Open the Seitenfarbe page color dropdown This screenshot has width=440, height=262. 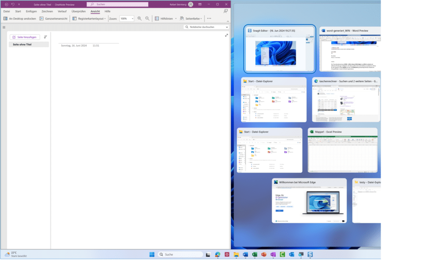(x=191, y=18)
